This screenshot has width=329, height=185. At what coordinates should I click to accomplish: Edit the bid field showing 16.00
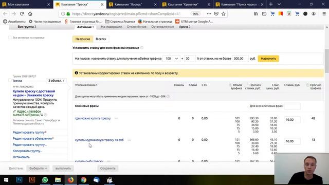tap(292, 141)
